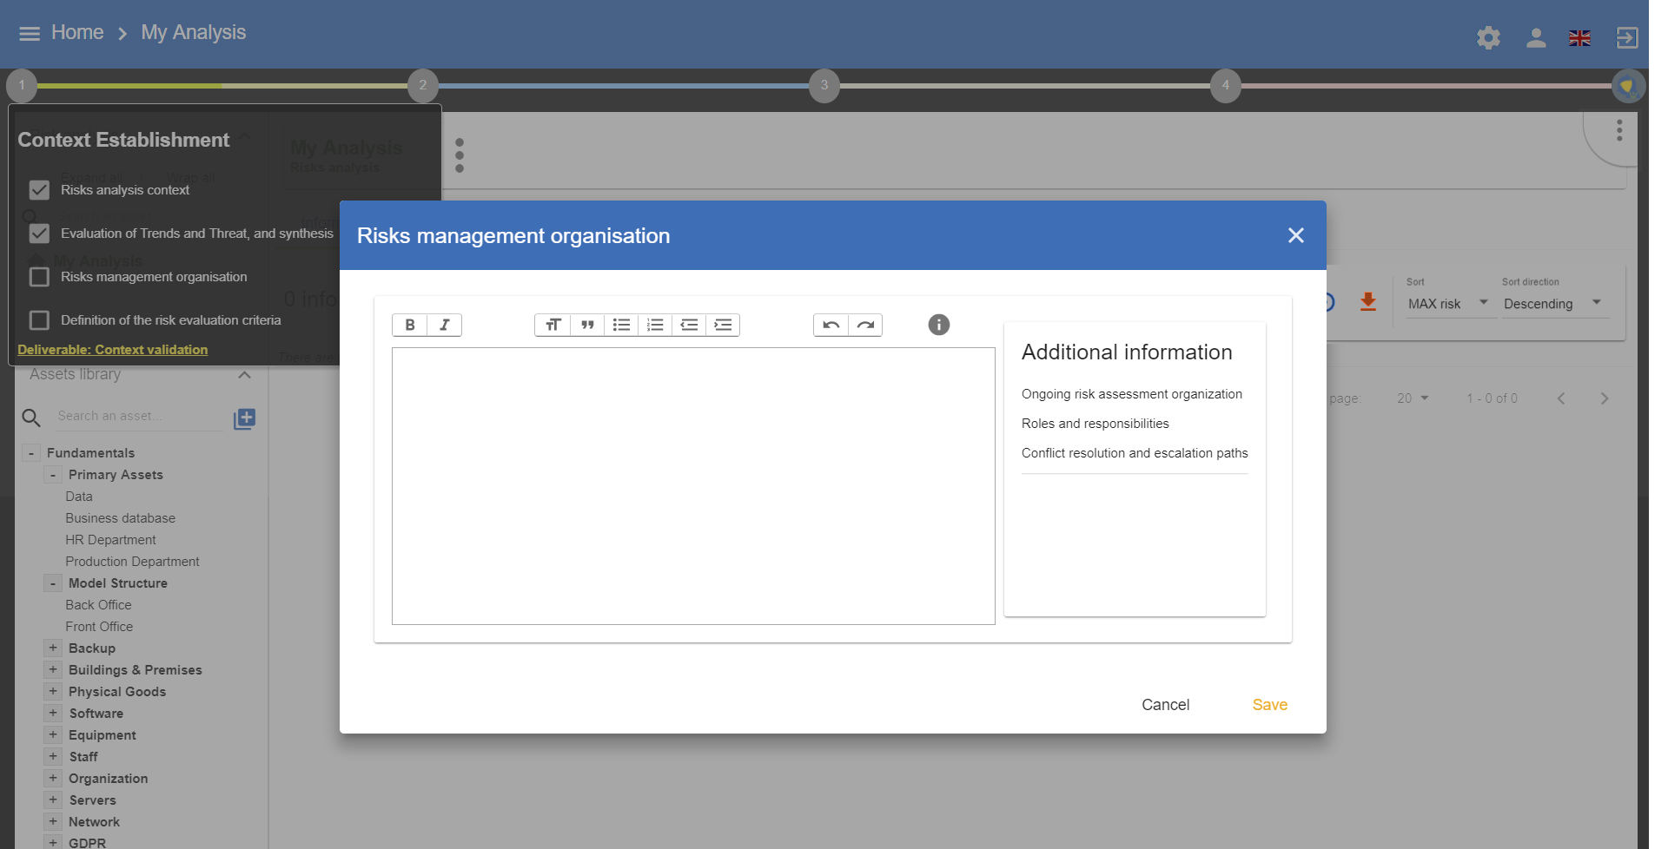Select the HR Department asset
Screen dimensions: 1668x849
point(111,540)
